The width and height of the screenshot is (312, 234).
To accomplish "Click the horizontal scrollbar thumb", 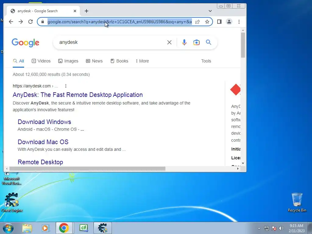I will point(87,169).
